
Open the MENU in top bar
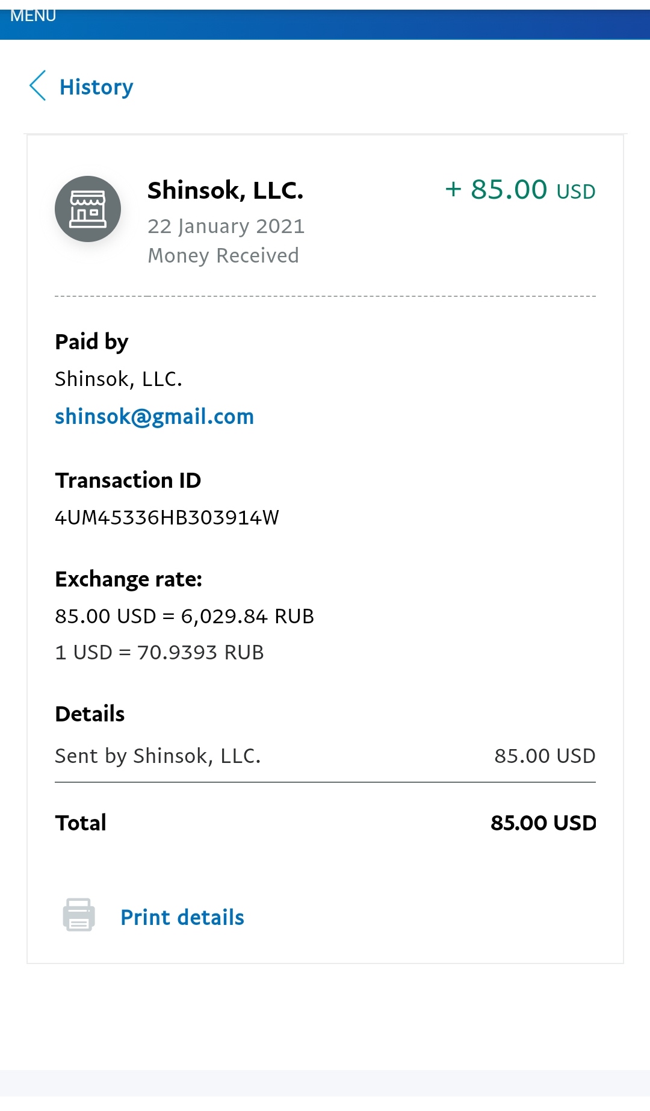tap(33, 16)
